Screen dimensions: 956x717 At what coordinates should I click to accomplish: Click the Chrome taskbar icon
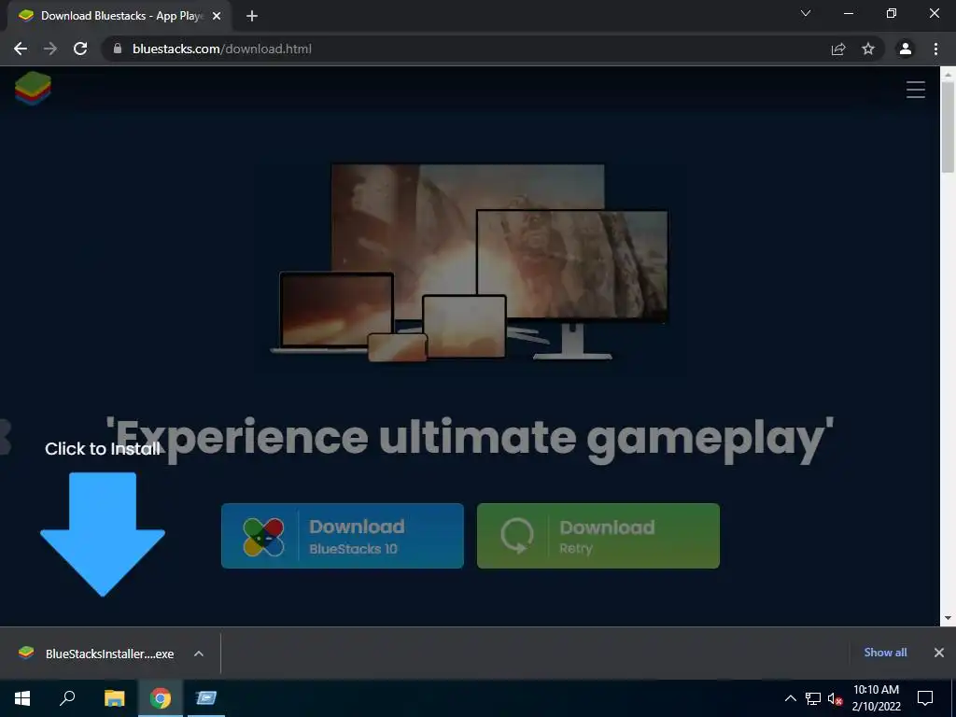point(161,698)
